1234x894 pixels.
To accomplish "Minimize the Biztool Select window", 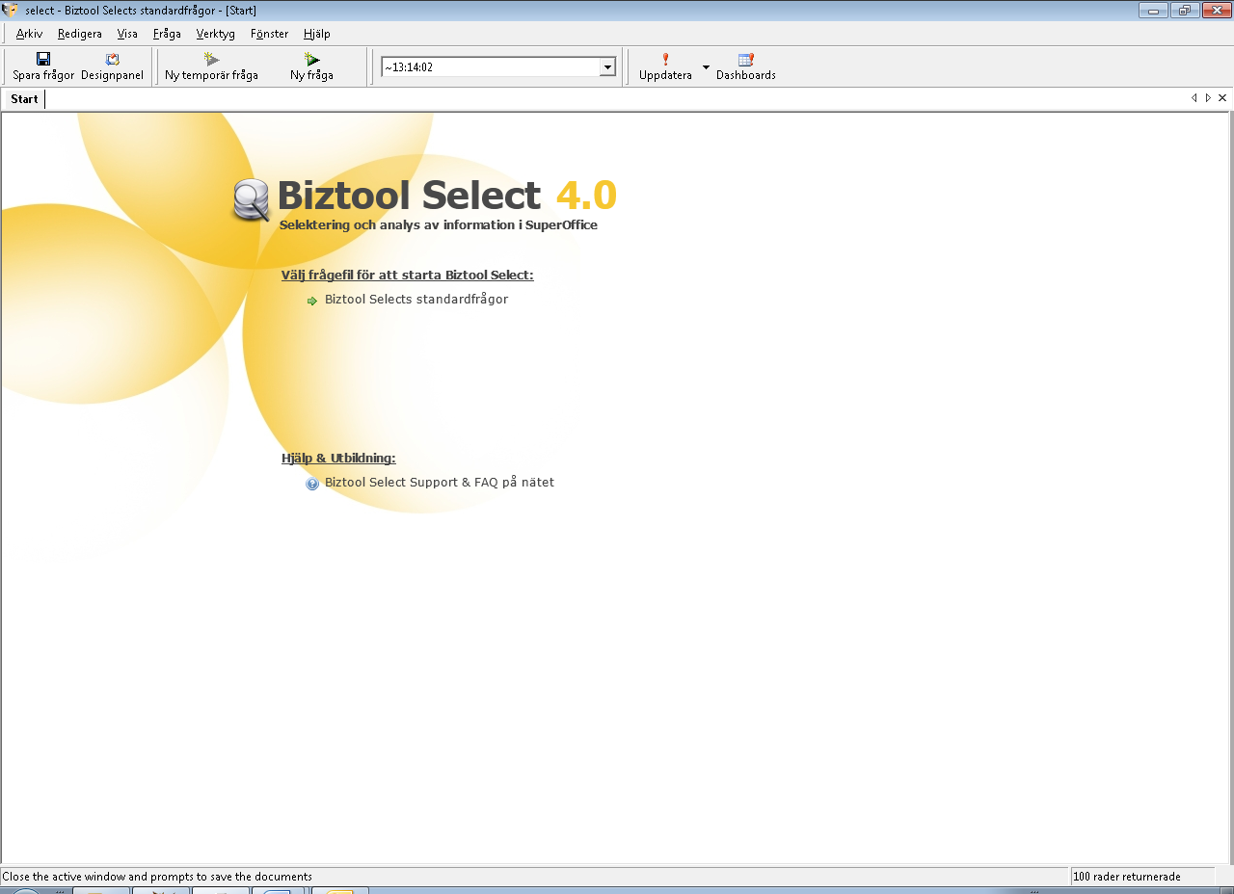I will click(1153, 11).
